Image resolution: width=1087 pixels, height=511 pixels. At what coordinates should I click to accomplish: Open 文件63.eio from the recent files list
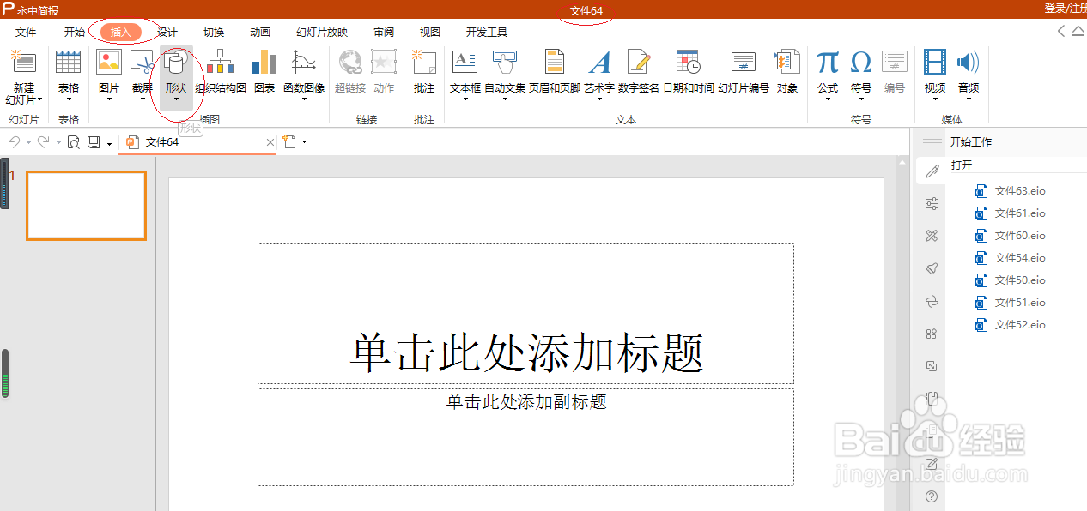pos(1018,190)
